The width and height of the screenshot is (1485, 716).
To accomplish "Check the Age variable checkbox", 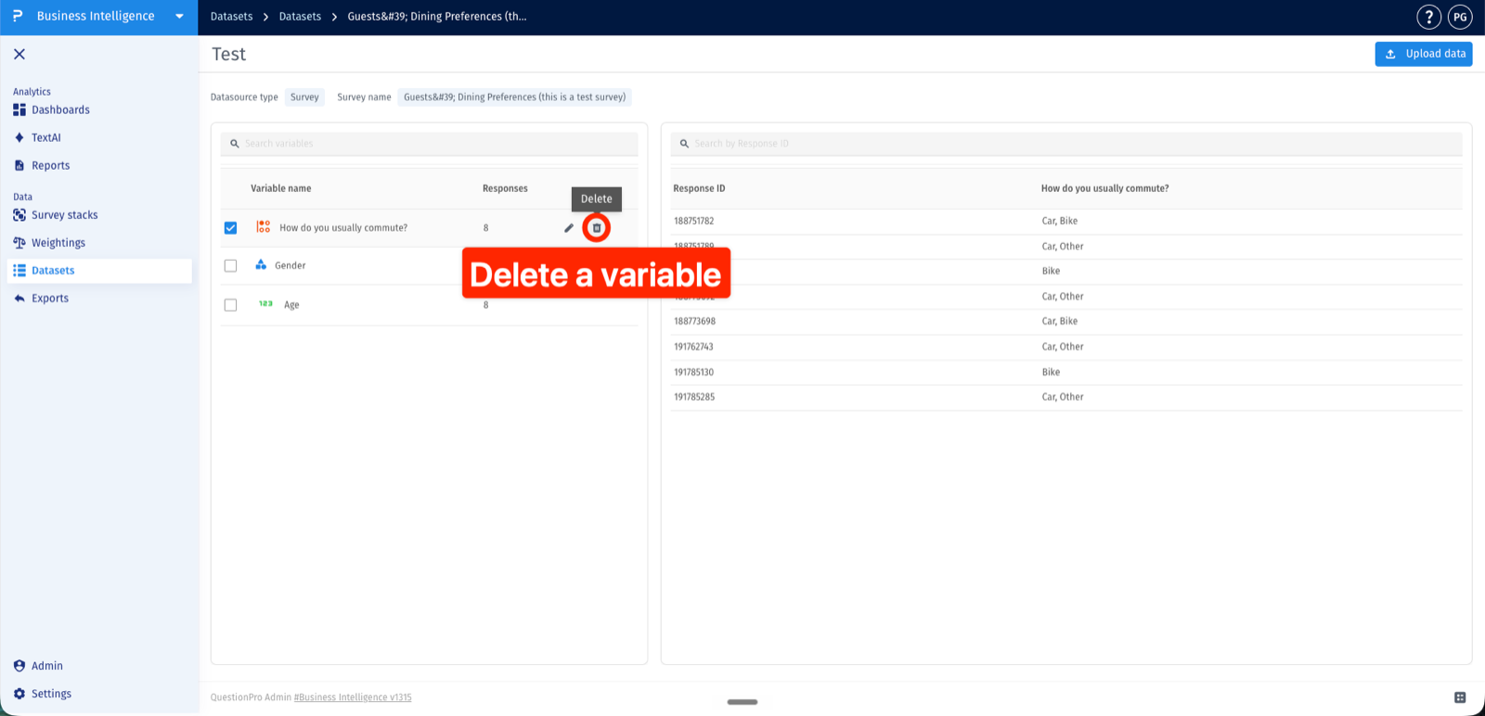I will (230, 305).
